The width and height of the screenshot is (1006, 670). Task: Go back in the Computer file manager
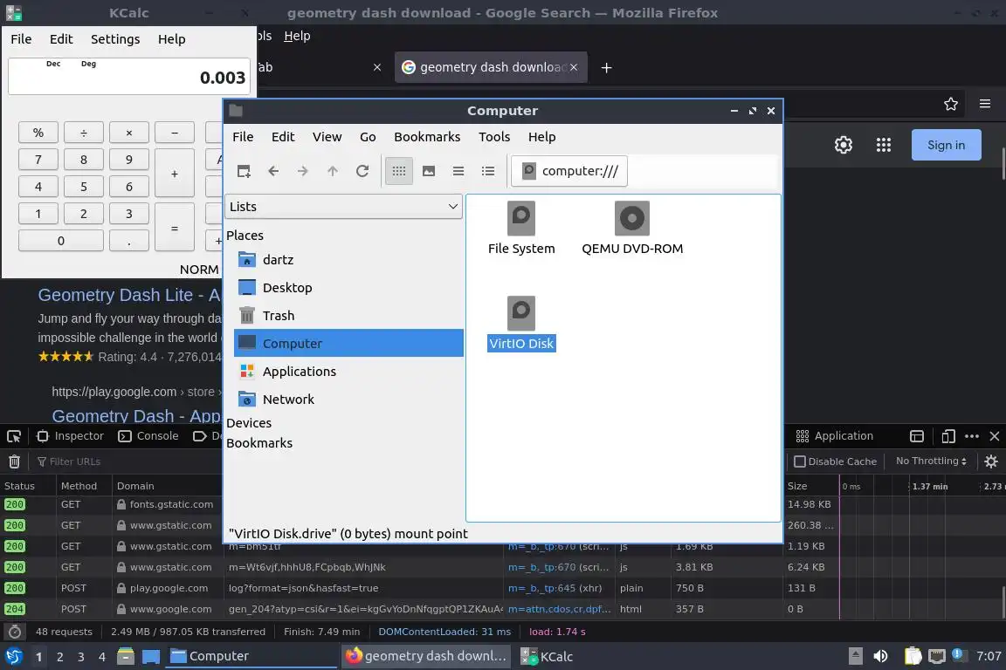pos(273,171)
